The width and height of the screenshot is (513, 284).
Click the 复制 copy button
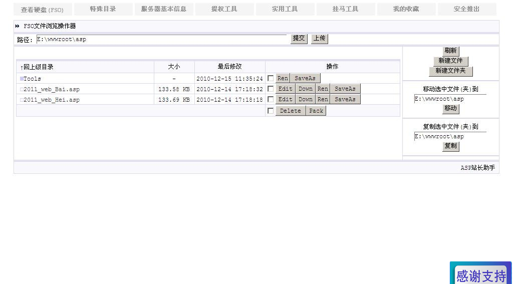450,146
